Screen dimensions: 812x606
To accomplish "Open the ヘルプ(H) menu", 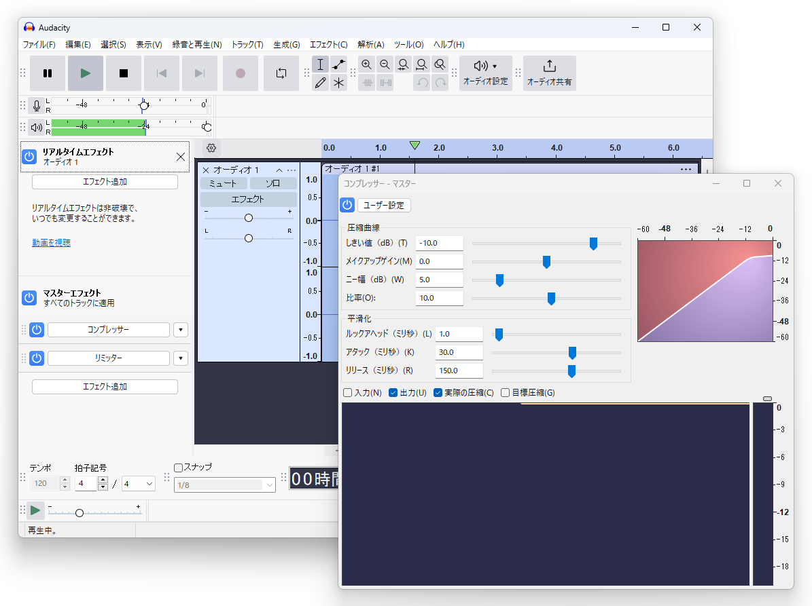I will pyautogui.click(x=449, y=45).
